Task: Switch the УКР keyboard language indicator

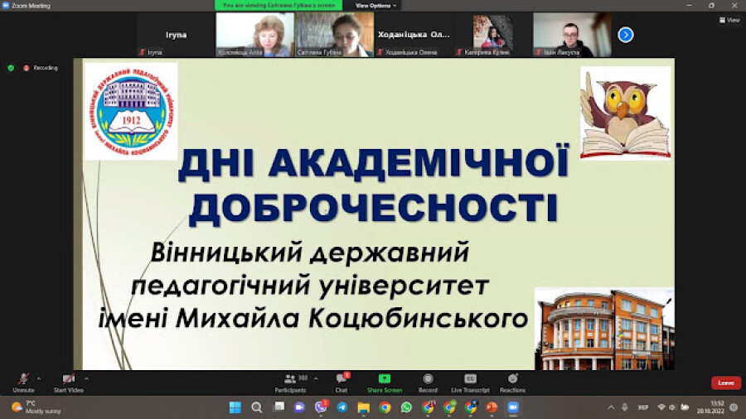Action: [642, 407]
